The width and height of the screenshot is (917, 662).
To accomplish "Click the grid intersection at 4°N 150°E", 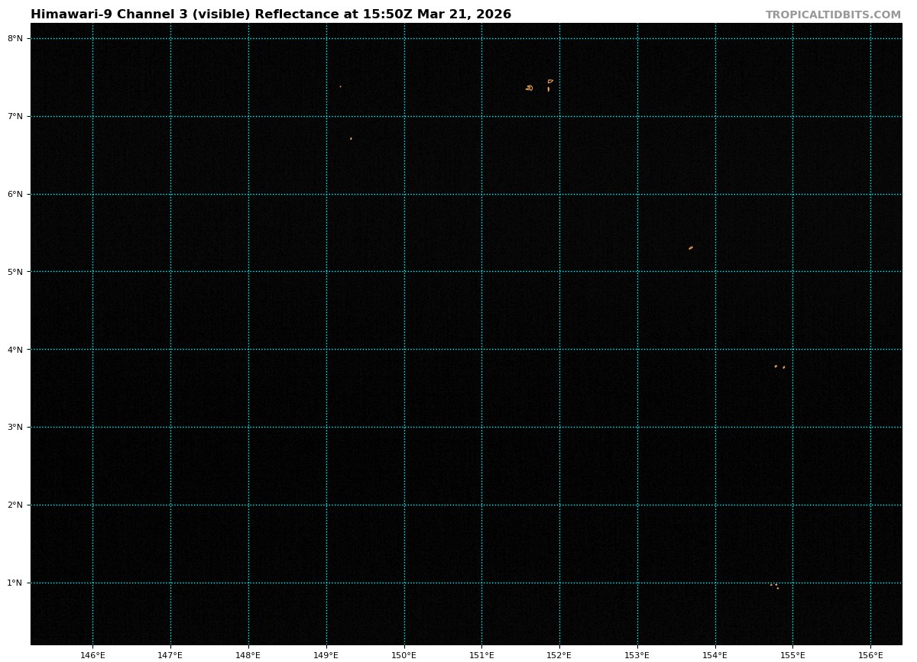I will (404, 350).
